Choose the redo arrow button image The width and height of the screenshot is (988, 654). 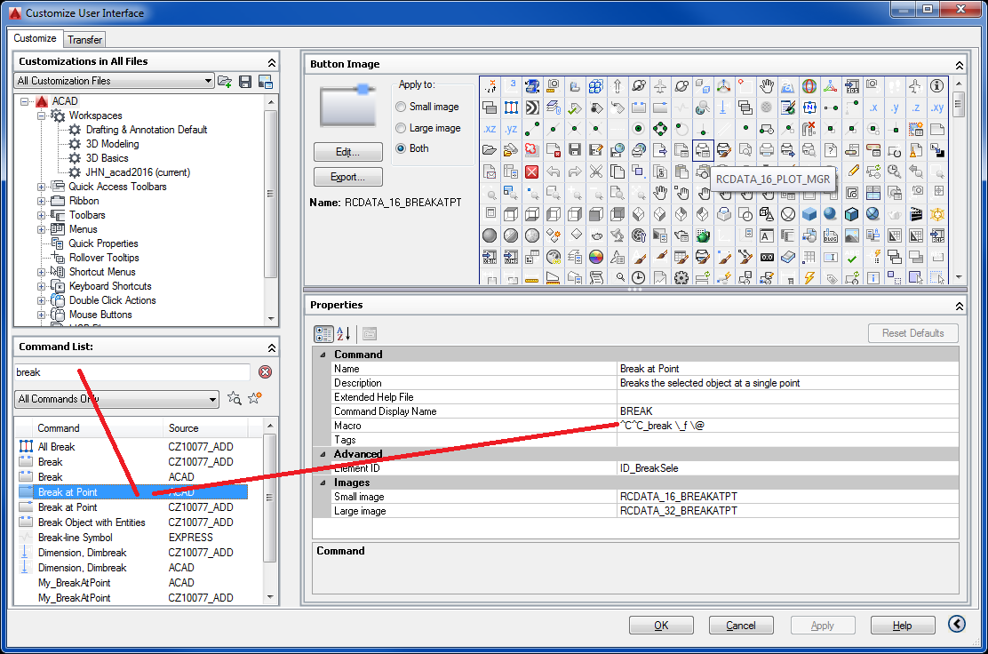(x=575, y=171)
